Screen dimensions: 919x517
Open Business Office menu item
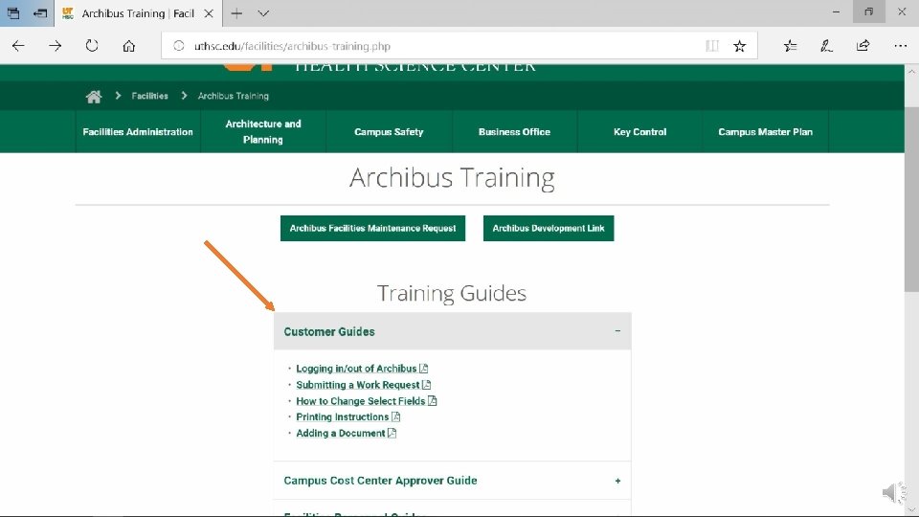(515, 132)
